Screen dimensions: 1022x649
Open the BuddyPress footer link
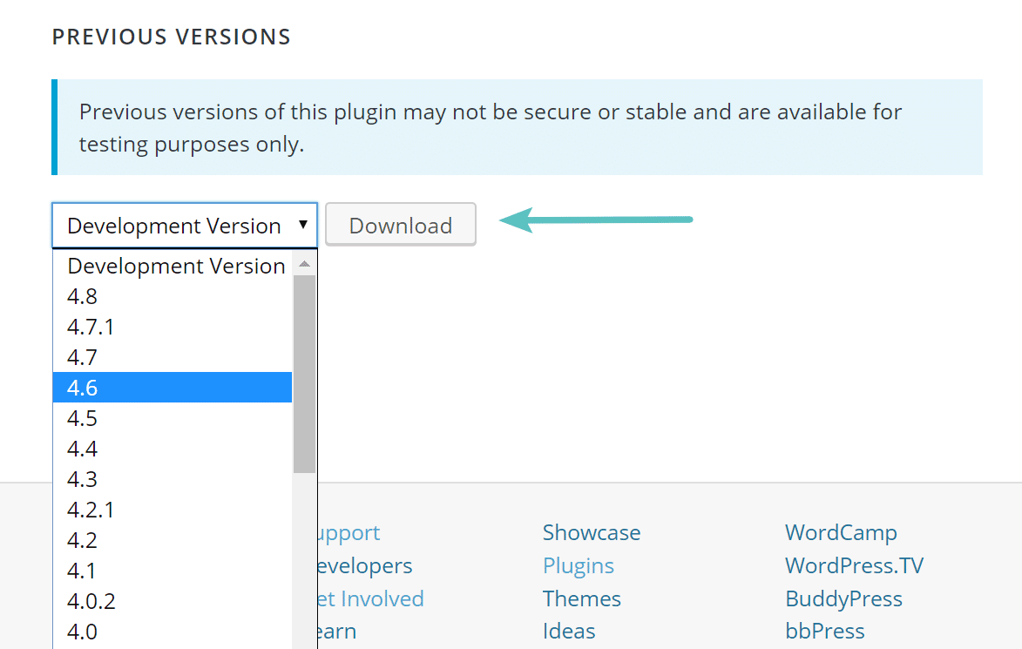pos(843,598)
